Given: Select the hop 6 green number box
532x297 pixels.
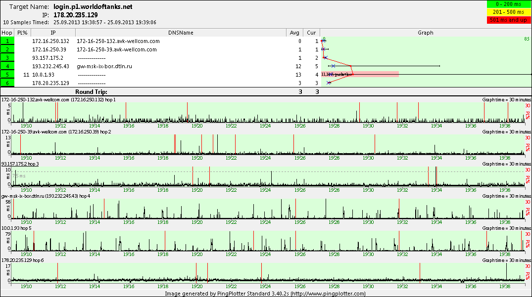Looking at the screenshot, I should 7,83.
